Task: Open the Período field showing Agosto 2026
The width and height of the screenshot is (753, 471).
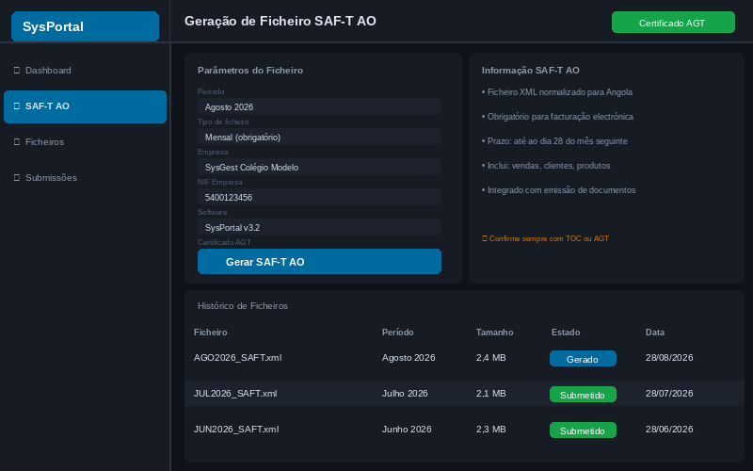Action: pyautogui.click(x=319, y=106)
